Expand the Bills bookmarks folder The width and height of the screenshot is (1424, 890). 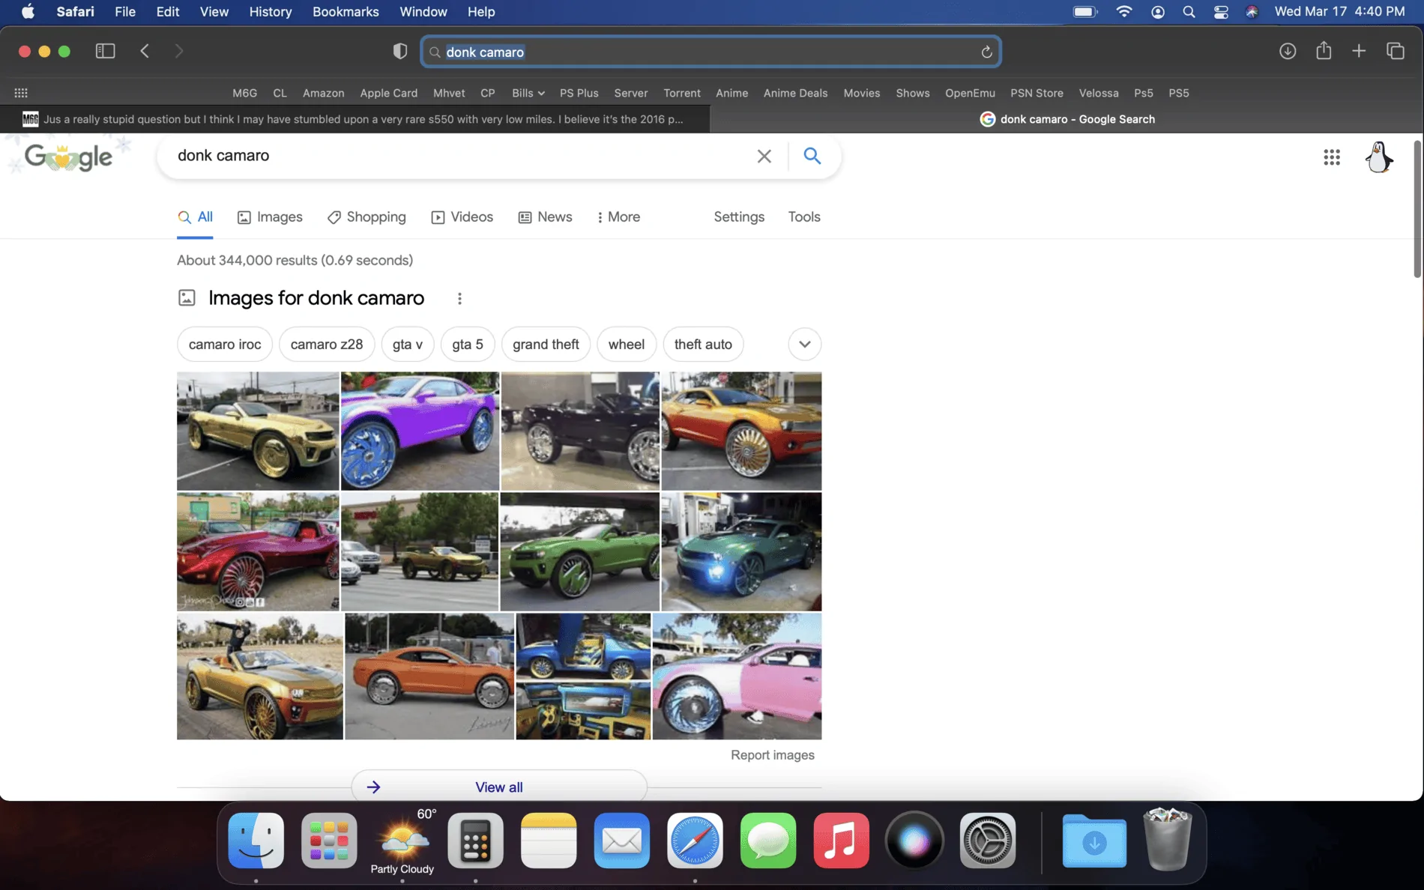[528, 93]
